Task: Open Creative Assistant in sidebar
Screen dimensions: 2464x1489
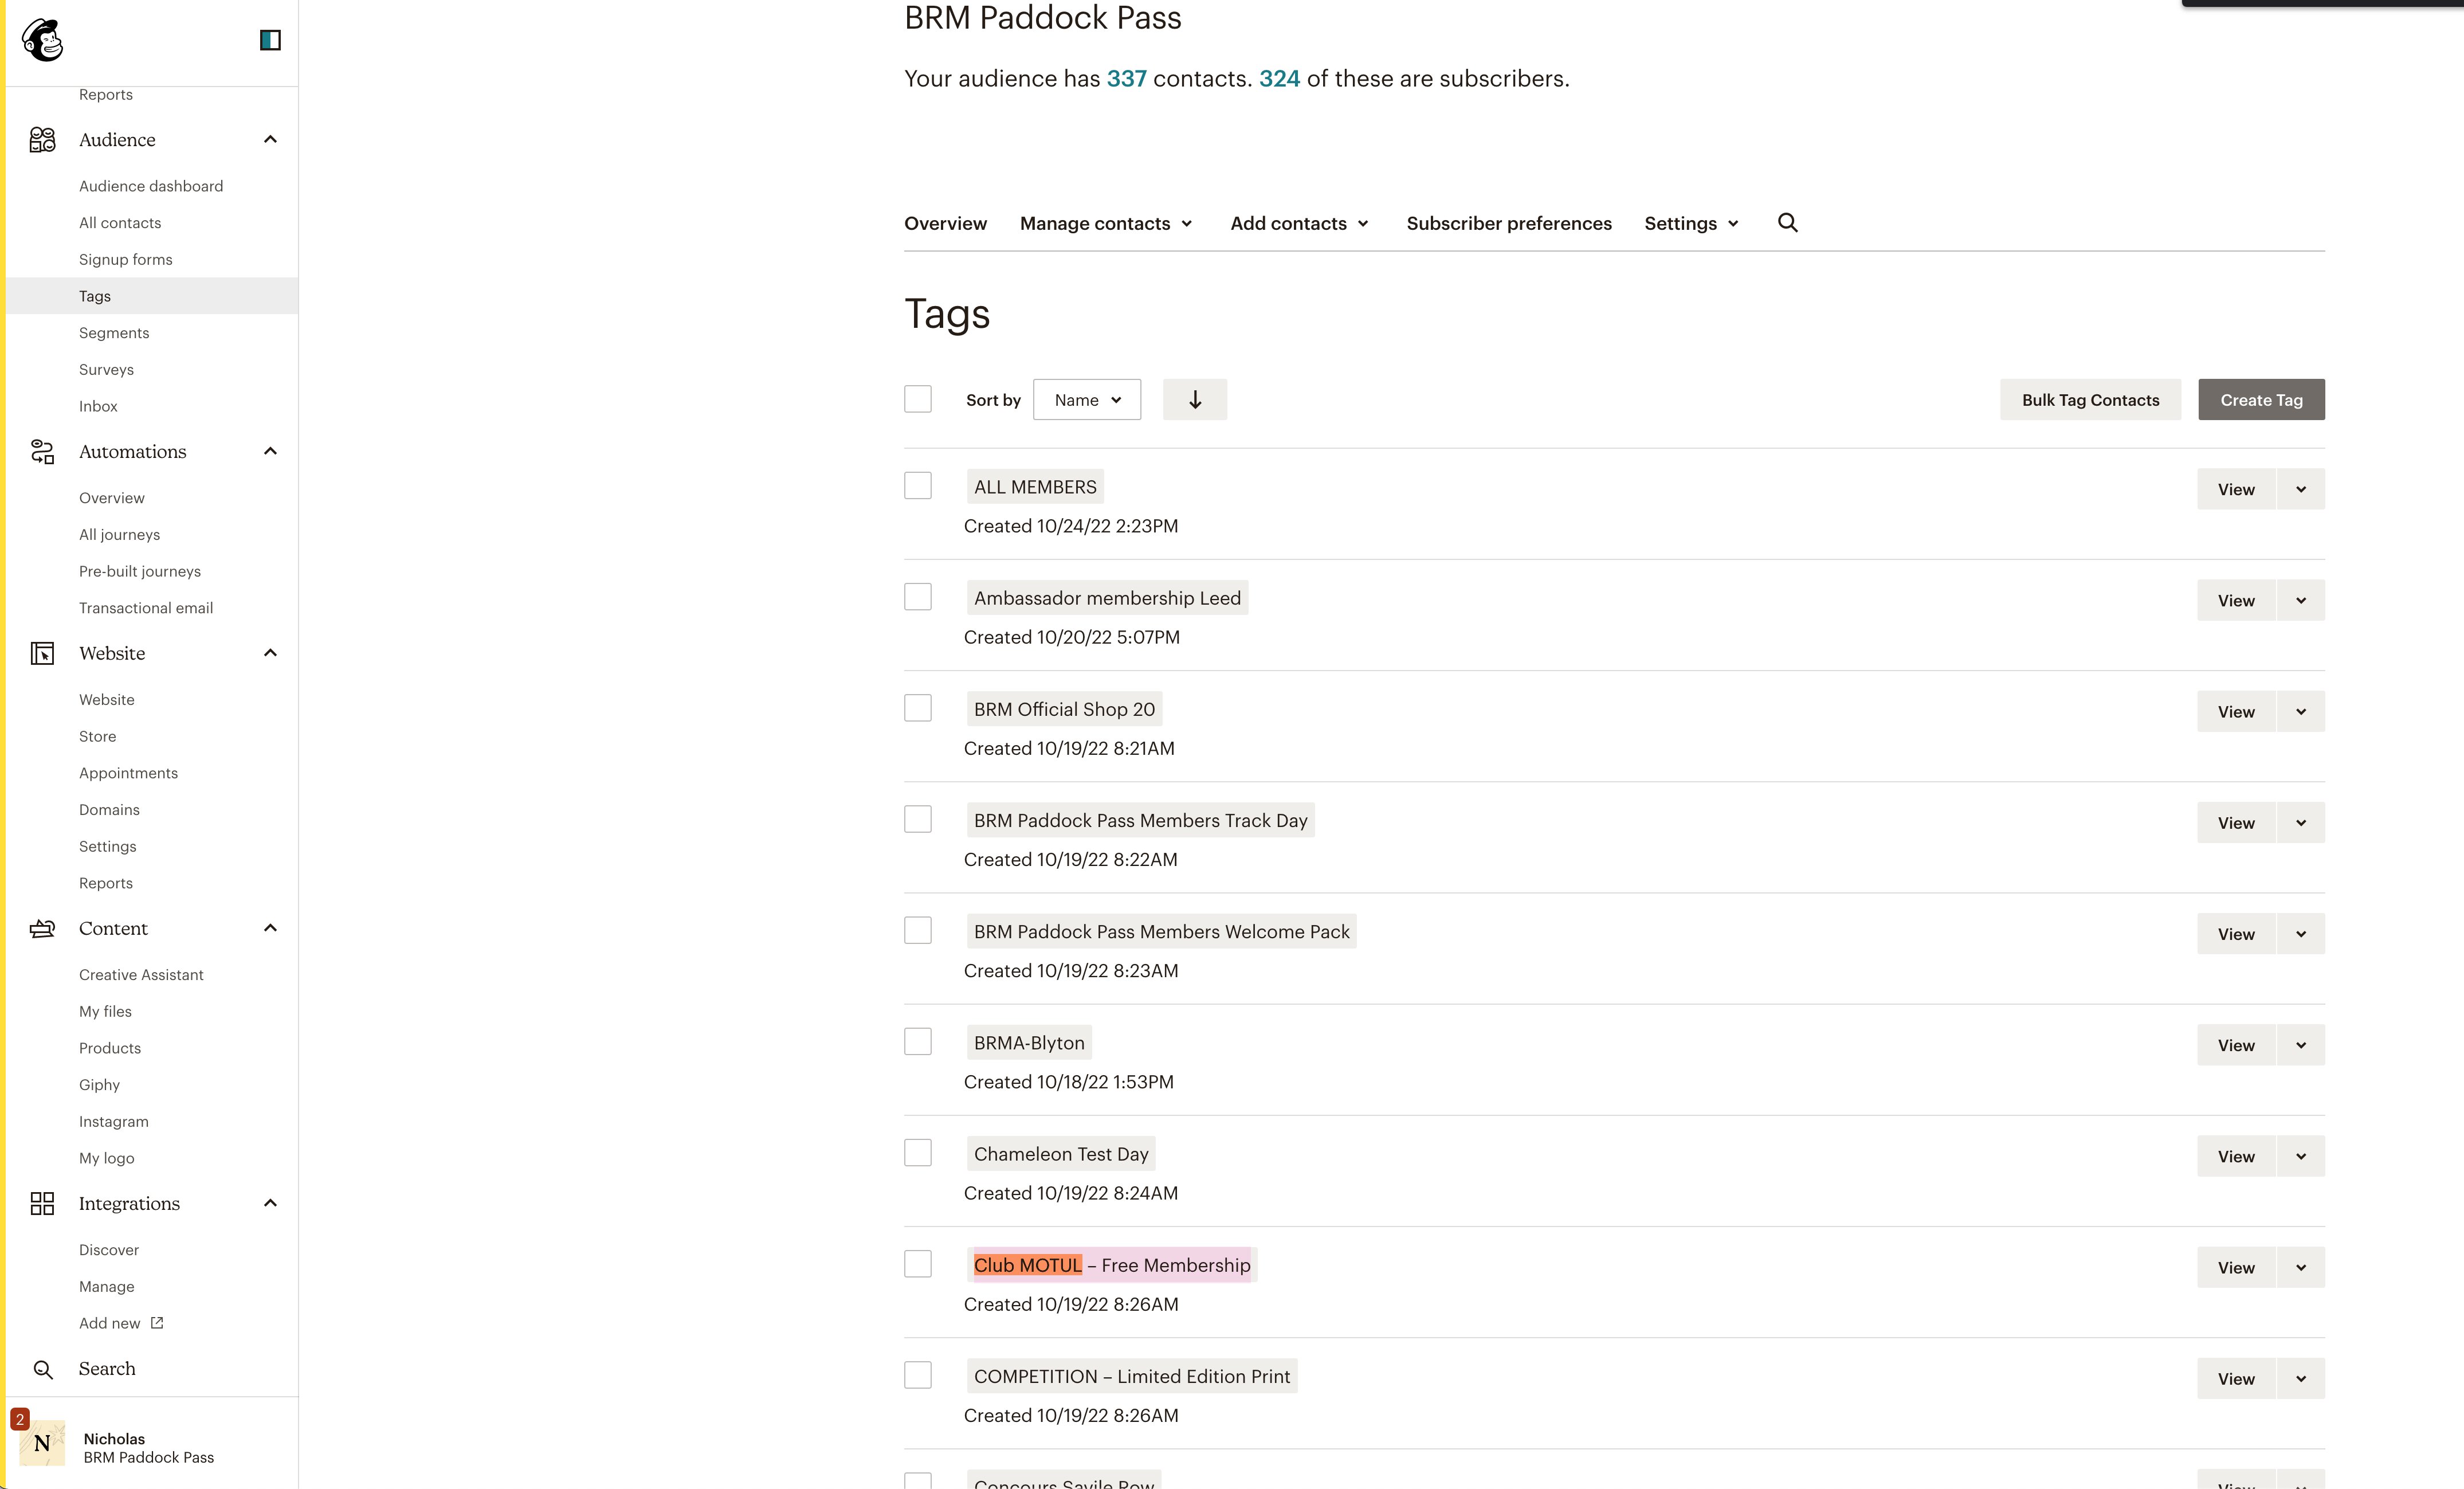Action: pyautogui.click(x=141, y=975)
